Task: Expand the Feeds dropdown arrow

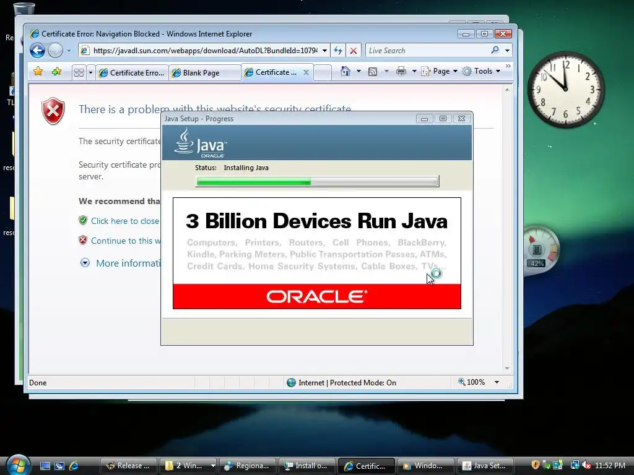Action: tap(386, 72)
